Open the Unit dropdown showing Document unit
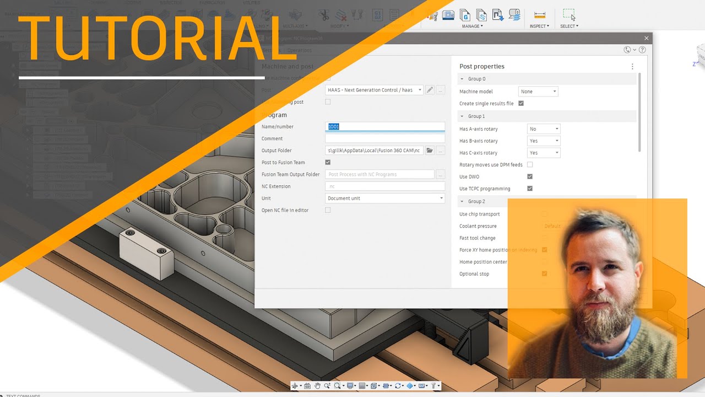Viewport: 705px width, 397px height. tap(385, 198)
